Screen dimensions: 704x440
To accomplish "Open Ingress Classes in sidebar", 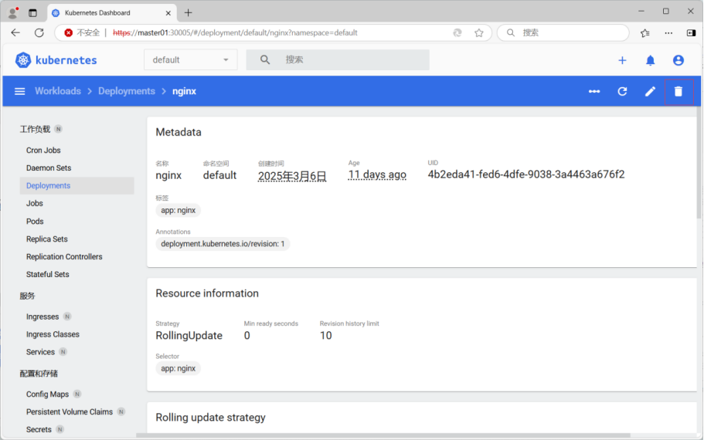I will (53, 334).
